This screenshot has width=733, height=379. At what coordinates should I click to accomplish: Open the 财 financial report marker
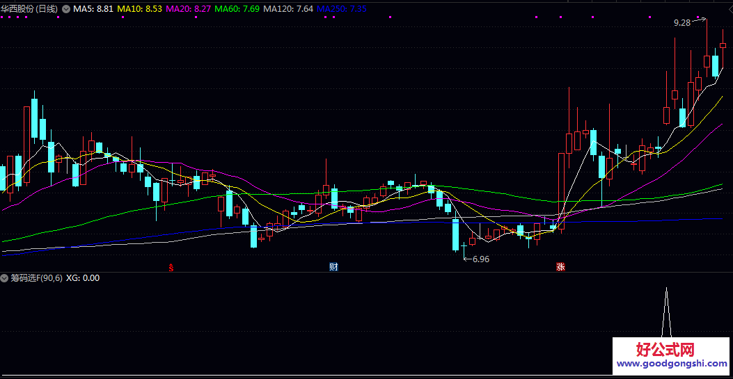coord(333,267)
